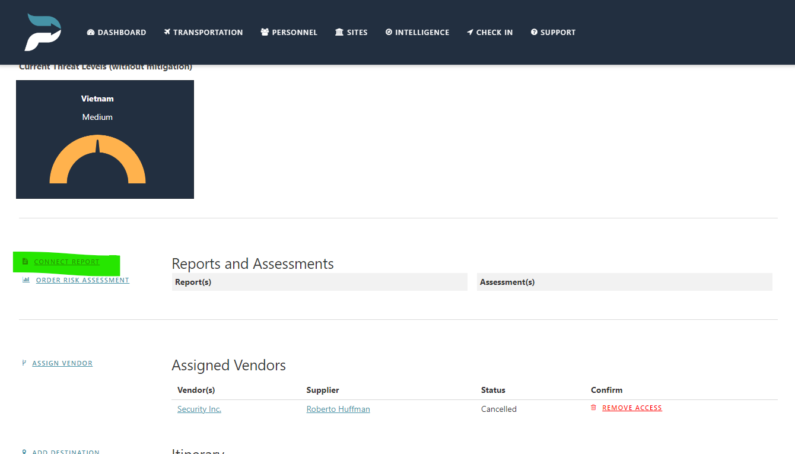Image resolution: width=795 pixels, height=454 pixels.
Task: Click the Support question mark icon
Action: [x=534, y=33]
